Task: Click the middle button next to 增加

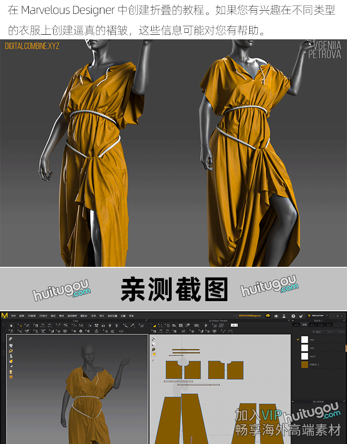Action: click(x=328, y=332)
